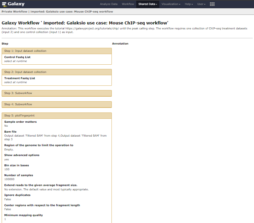Click the Treatment Fastq List label

19,78
